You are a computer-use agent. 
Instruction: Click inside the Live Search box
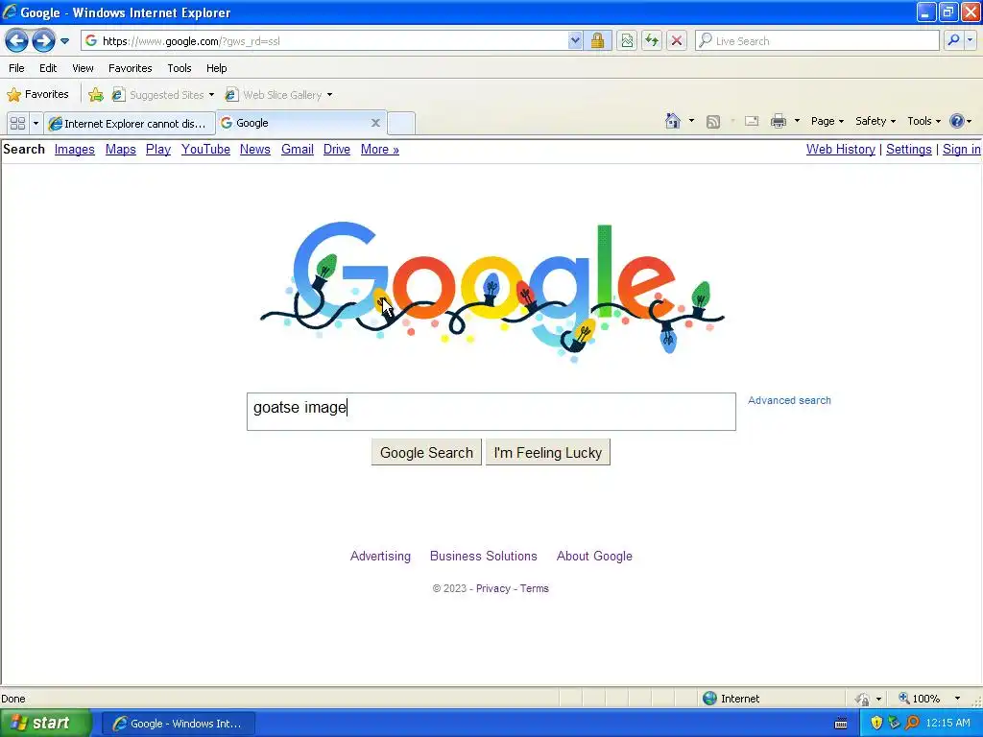[x=818, y=41]
